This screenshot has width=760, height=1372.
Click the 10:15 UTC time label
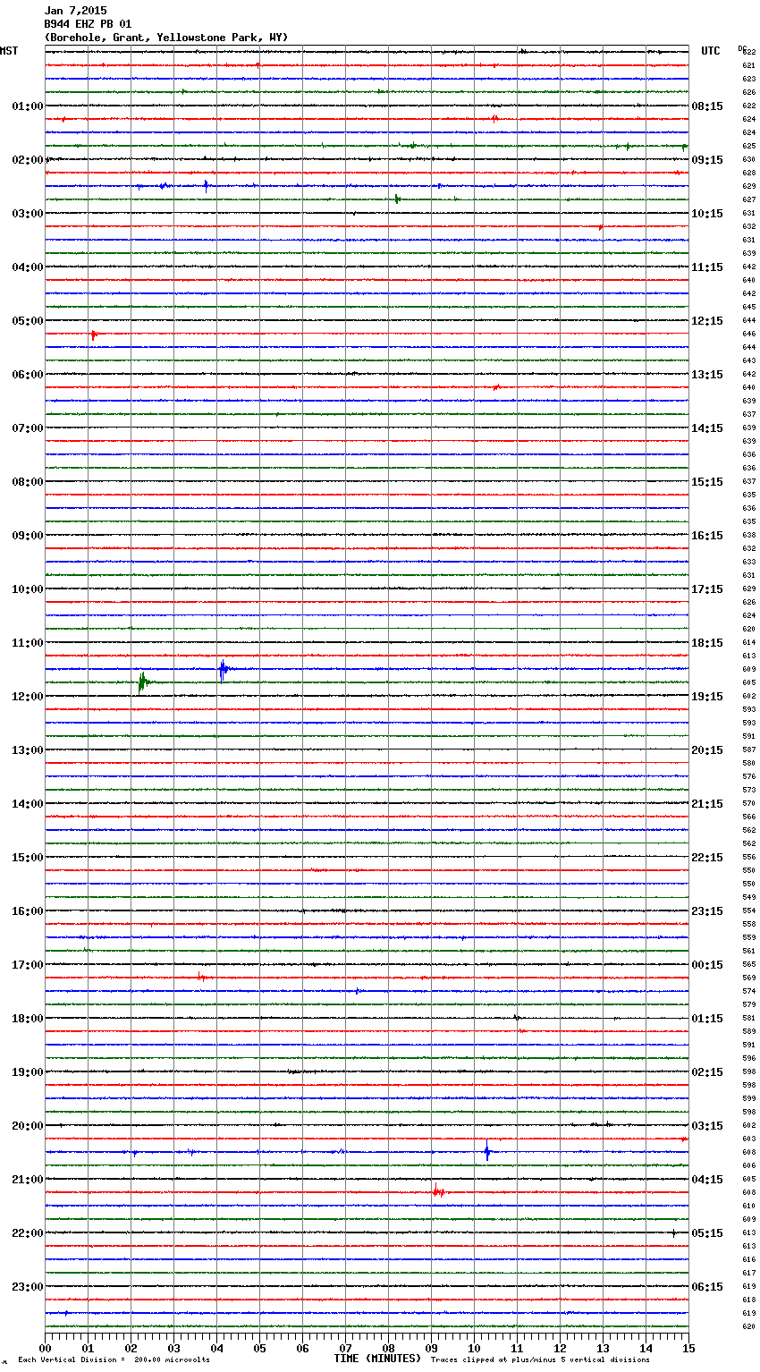click(x=707, y=214)
